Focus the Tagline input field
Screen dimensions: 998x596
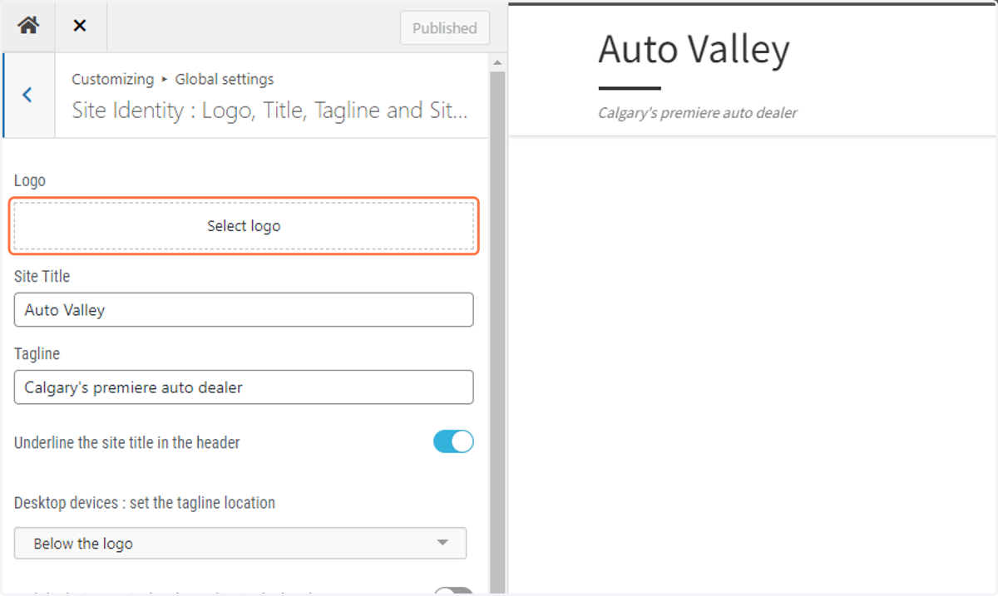coord(244,387)
